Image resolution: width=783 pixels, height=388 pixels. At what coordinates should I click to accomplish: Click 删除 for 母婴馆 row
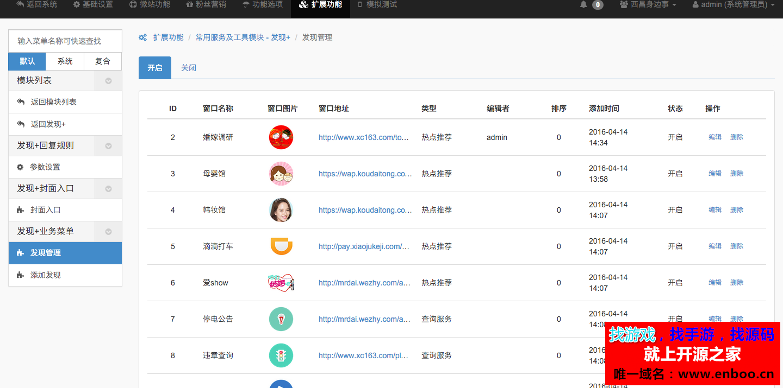[x=737, y=174]
